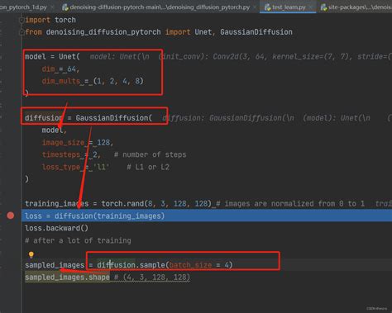The height and width of the screenshot is (313, 392).
Task: Click '# after a lot of training' comment
Action: pyautogui.click(x=78, y=240)
